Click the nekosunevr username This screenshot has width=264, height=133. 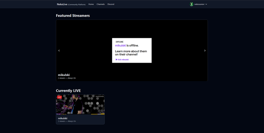click(x=199, y=4)
